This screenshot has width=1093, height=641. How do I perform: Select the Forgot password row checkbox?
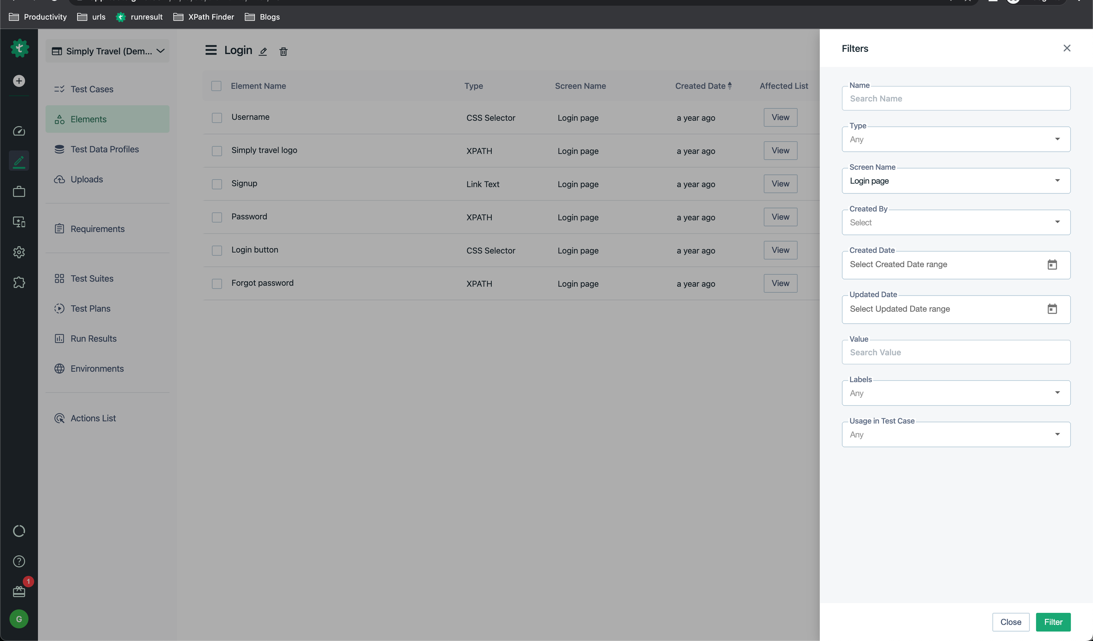click(217, 284)
